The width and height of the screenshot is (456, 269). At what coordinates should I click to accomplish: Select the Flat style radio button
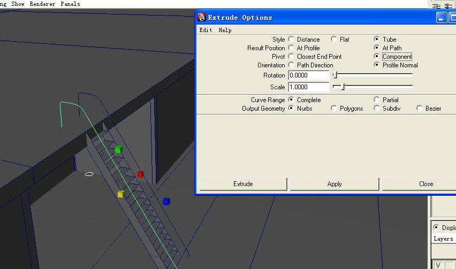click(333, 39)
